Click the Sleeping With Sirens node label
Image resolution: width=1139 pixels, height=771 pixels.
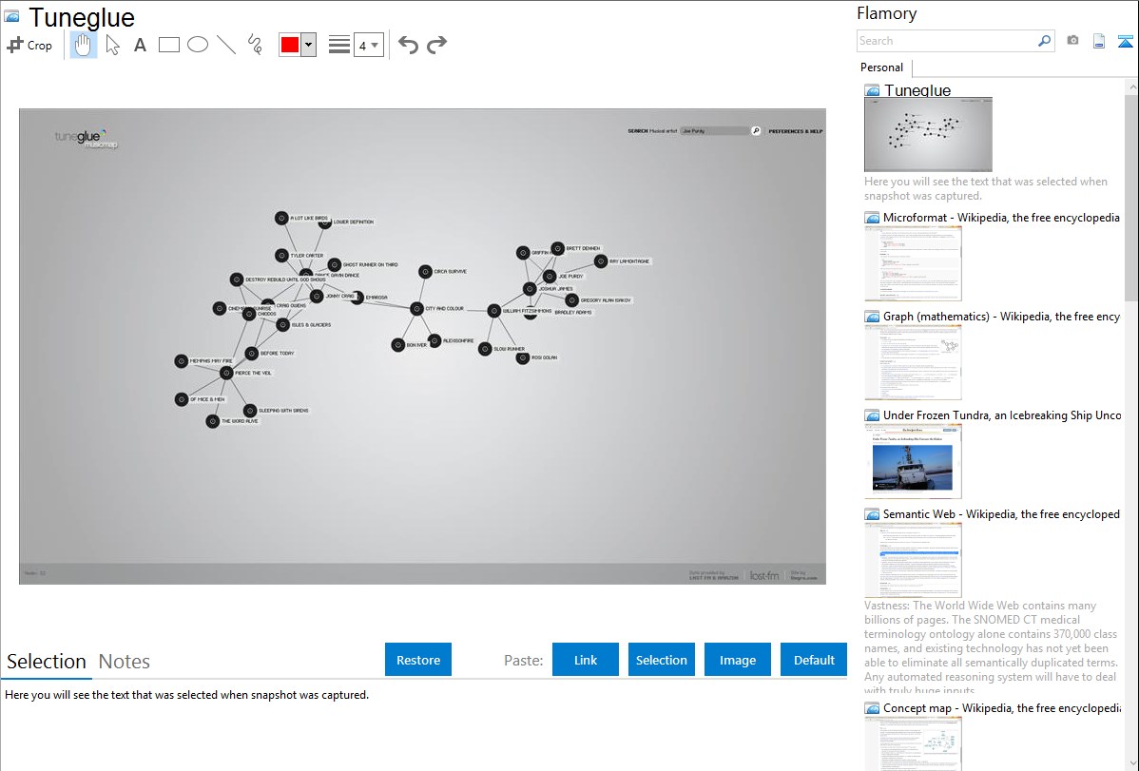tap(283, 411)
